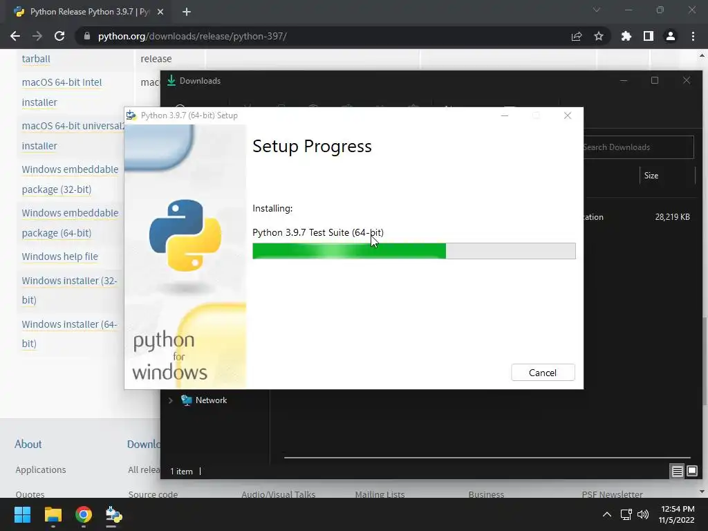Open Chrome three-dot menu
The height and width of the screenshot is (531, 708).
point(693,36)
